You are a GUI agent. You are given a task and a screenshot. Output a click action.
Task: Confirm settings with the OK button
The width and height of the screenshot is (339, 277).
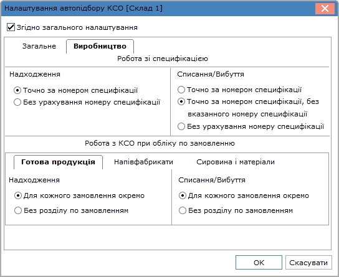pos(259,263)
